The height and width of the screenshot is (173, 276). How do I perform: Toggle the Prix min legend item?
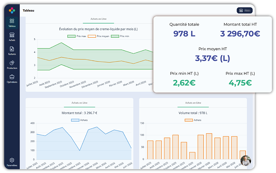120,36
